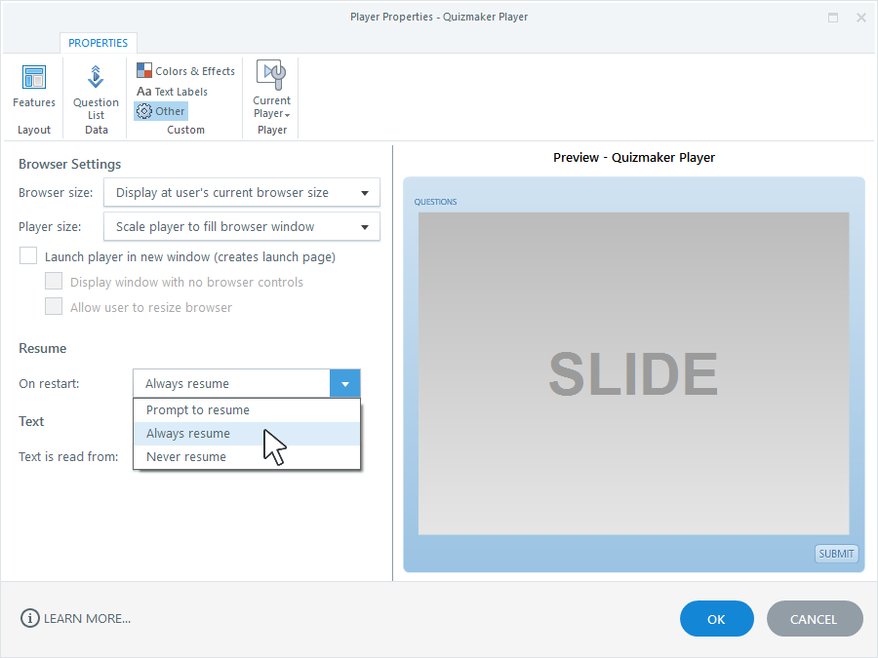This screenshot has width=878, height=658.
Task: Click SUBMIT in the player preview
Action: (x=836, y=554)
